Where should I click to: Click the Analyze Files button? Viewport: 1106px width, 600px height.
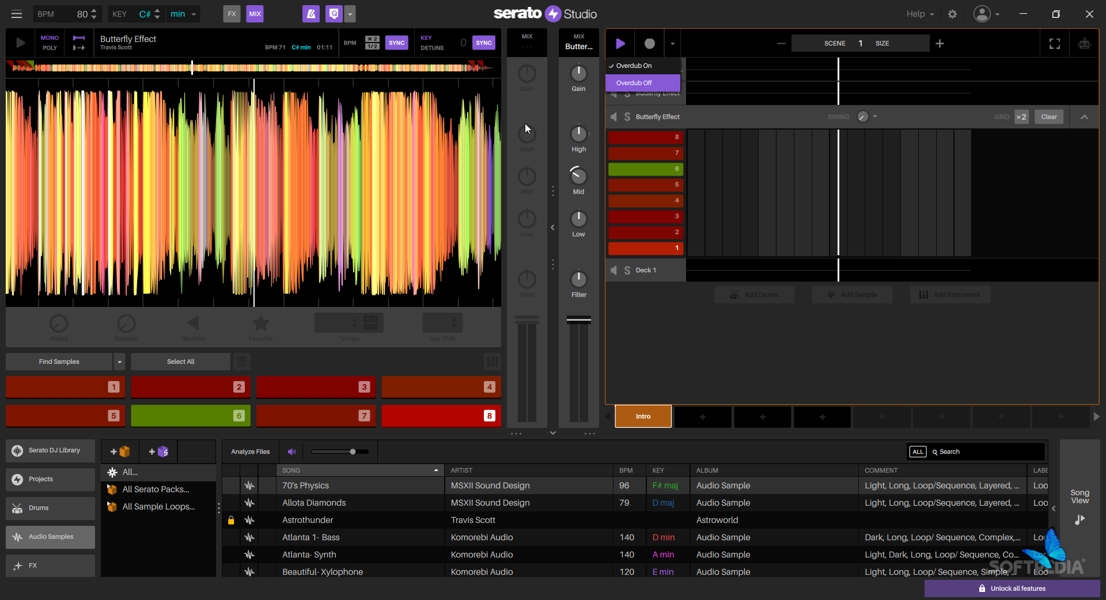click(250, 451)
